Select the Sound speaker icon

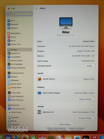[9, 37]
